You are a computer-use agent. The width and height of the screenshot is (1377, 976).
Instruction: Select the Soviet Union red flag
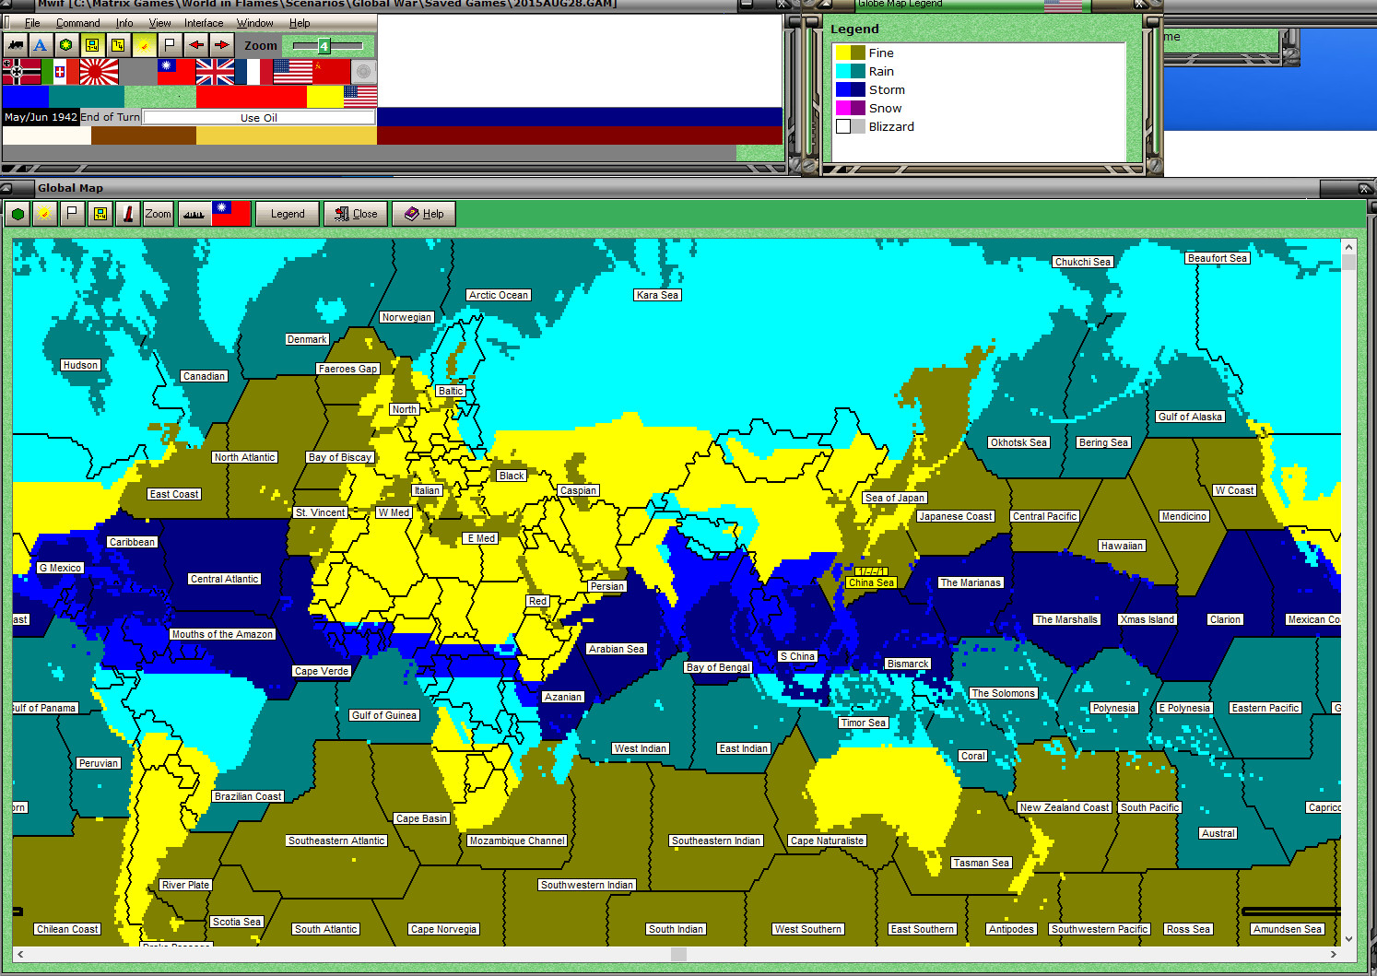(x=332, y=72)
